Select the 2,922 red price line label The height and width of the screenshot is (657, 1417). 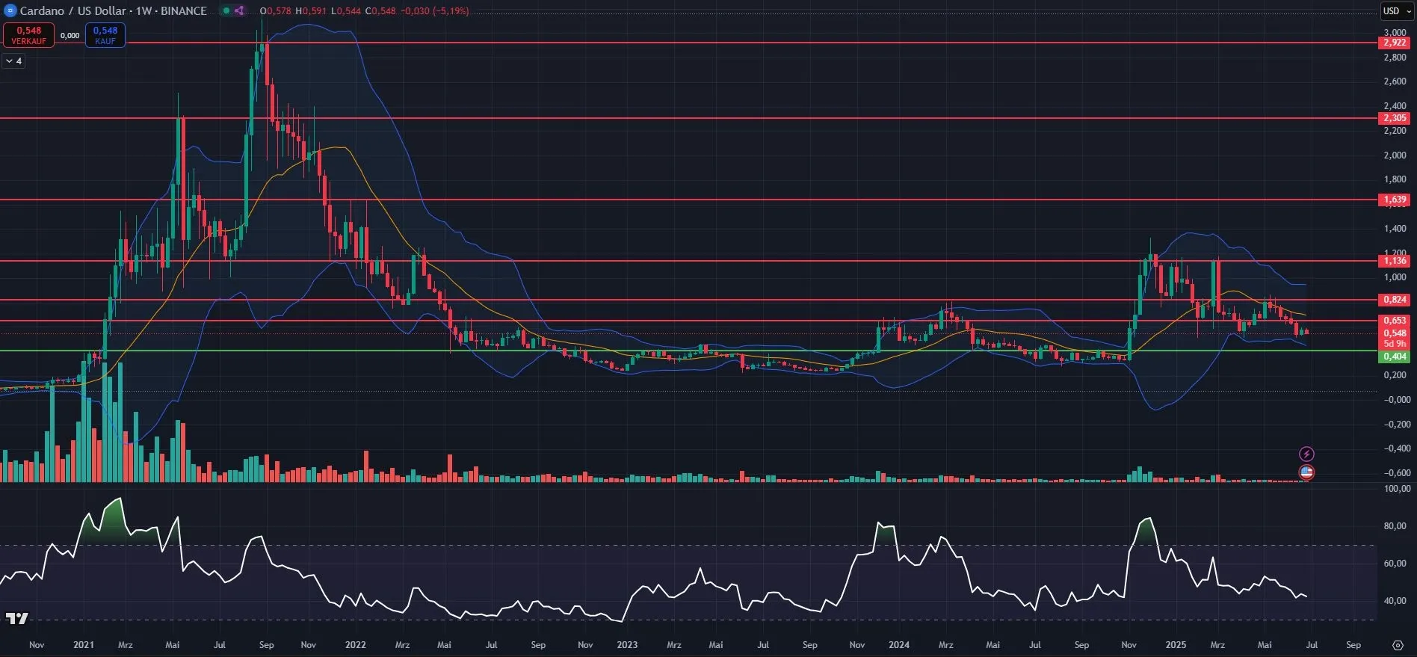click(x=1395, y=43)
